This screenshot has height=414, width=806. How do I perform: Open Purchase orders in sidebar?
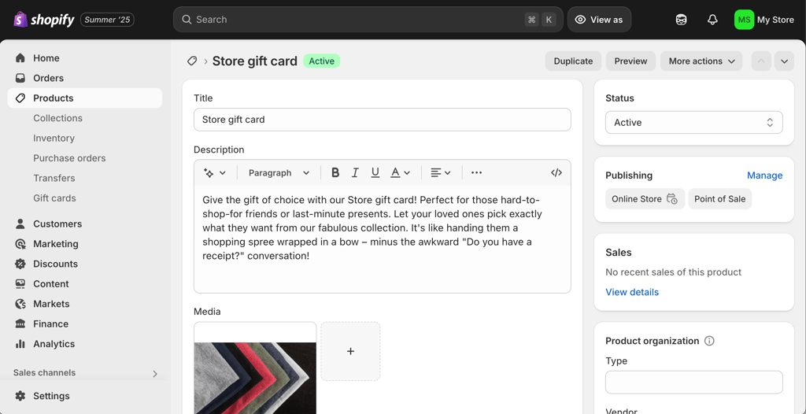69,158
